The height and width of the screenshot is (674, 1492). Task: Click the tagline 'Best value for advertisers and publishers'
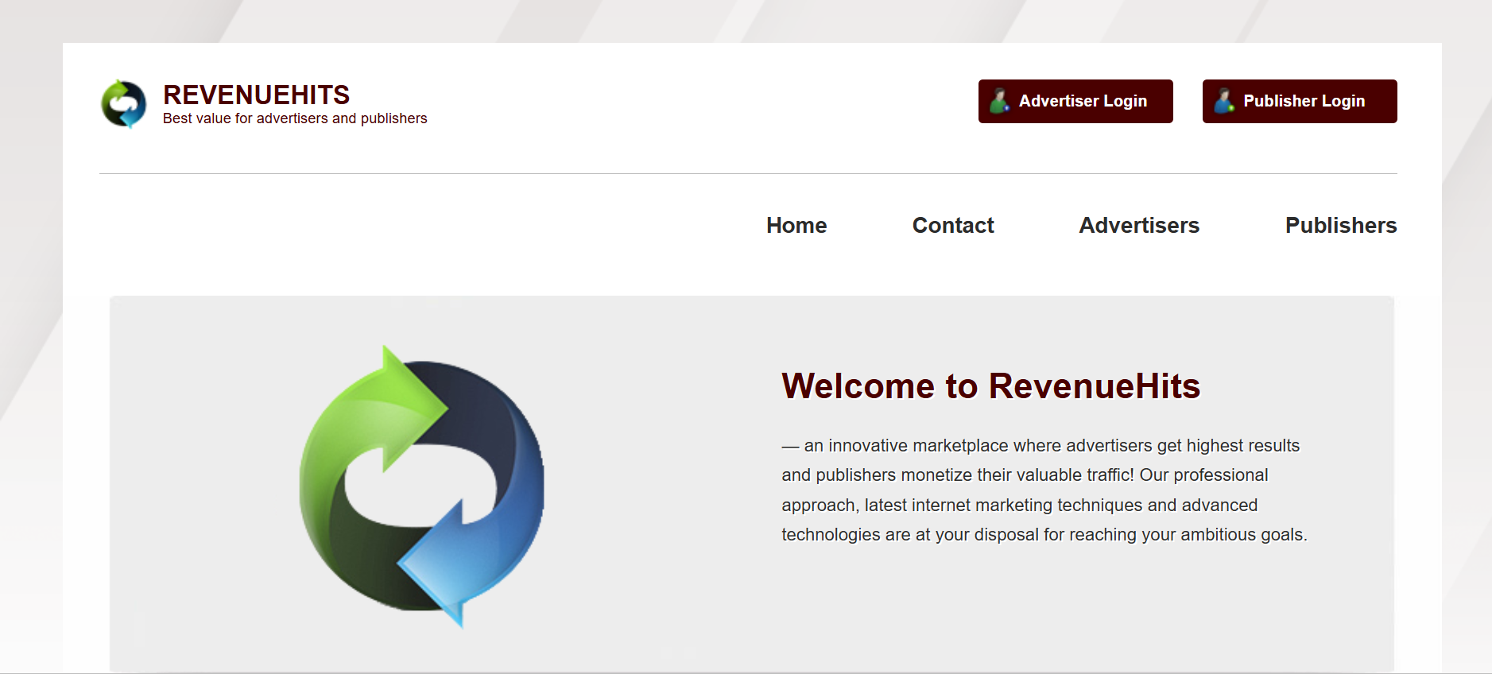pos(295,118)
